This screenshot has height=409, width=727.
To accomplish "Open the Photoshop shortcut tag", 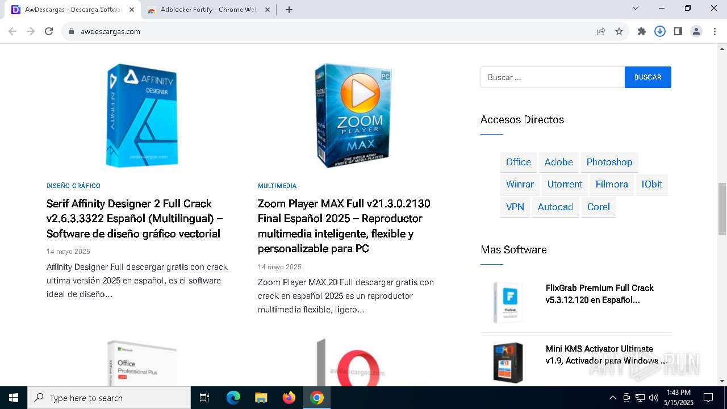I will (609, 162).
